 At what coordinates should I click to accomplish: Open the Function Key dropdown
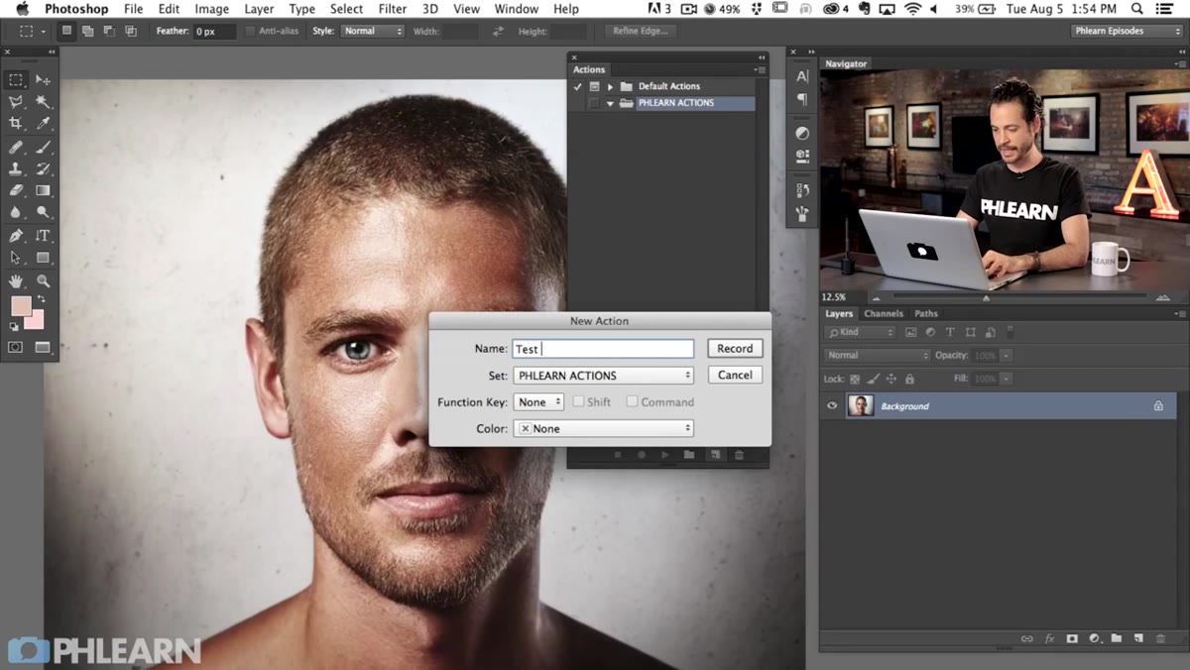538,402
